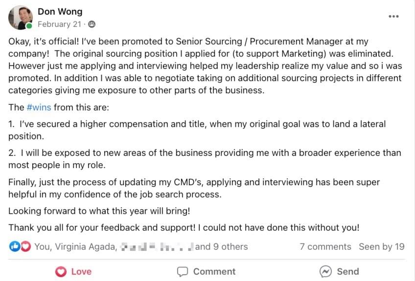
Task: Click the Messenger Send icon
Action: (325, 272)
